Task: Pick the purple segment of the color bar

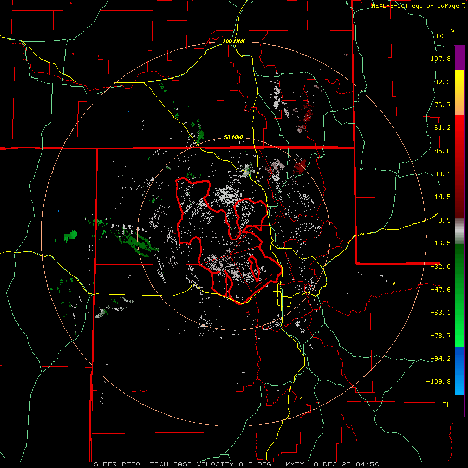Action: 459,58
